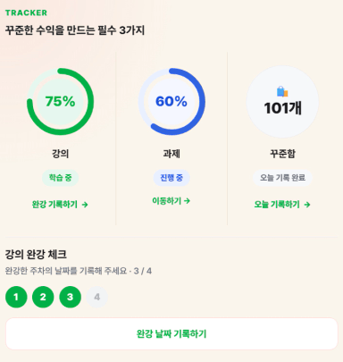Click the 오늘 기록 완료 status badge
Screen dimensions: 343x362
click(x=282, y=178)
